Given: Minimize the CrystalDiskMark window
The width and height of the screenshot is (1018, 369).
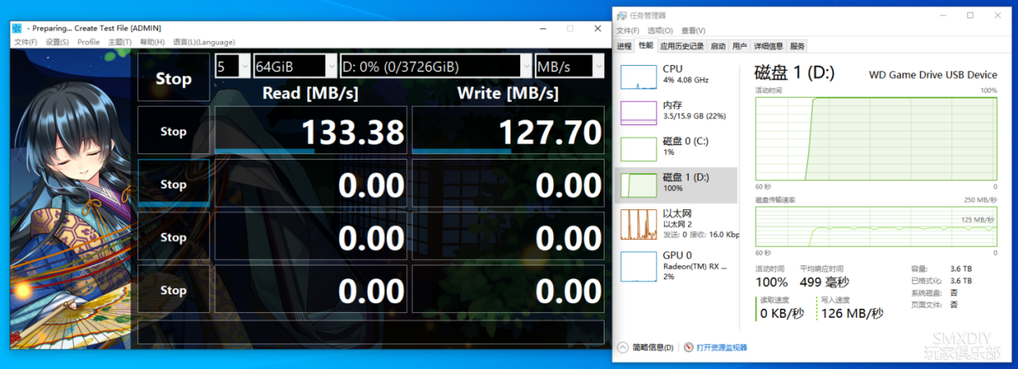Looking at the screenshot, I should (543, 28).
